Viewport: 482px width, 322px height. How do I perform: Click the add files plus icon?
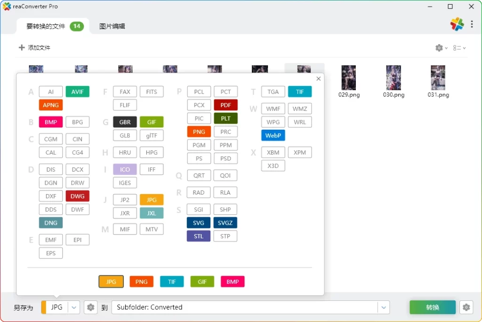22,47
